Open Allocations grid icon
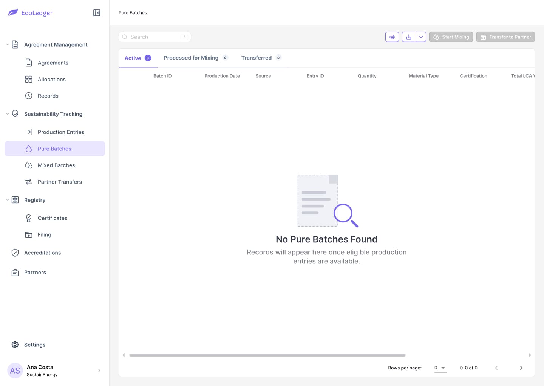 click(x=29, y=79)
